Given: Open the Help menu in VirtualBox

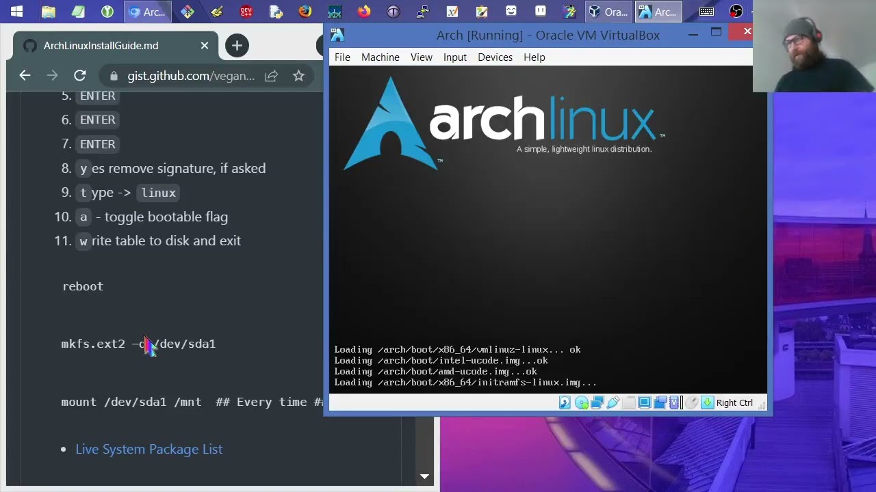Looking at the screenshot, I should 534,57.
